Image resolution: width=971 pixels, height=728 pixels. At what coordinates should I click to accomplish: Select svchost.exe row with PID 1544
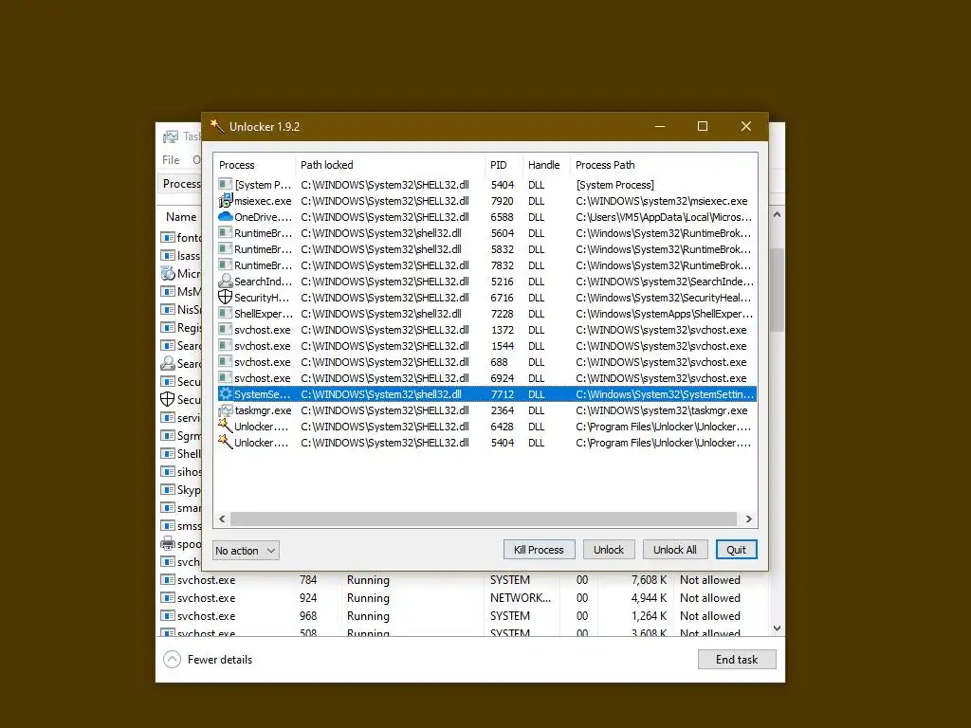486,345
